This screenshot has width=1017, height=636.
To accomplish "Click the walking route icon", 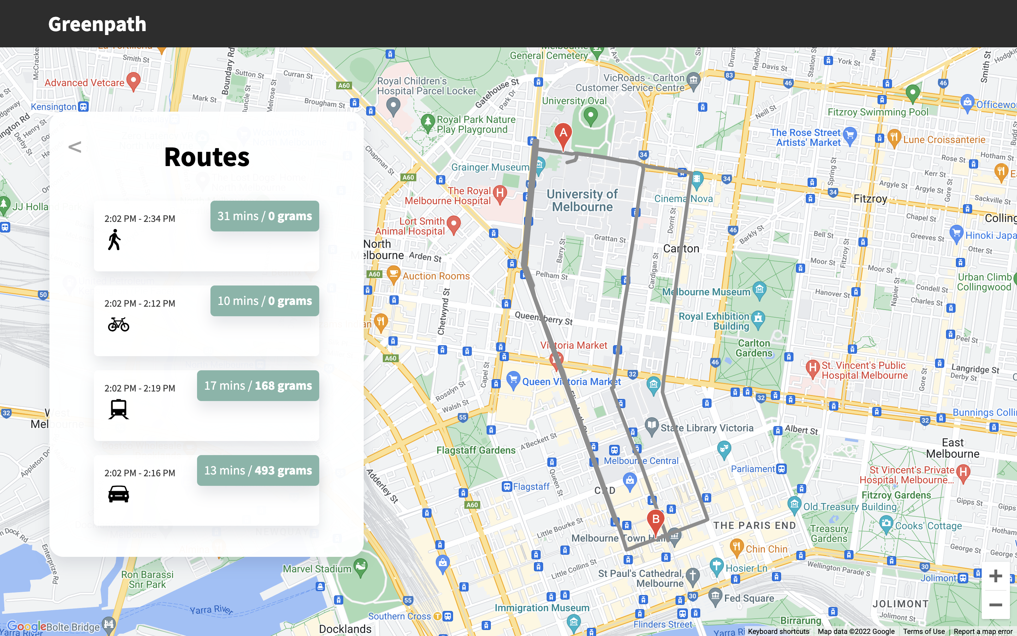I will (114, 240).
